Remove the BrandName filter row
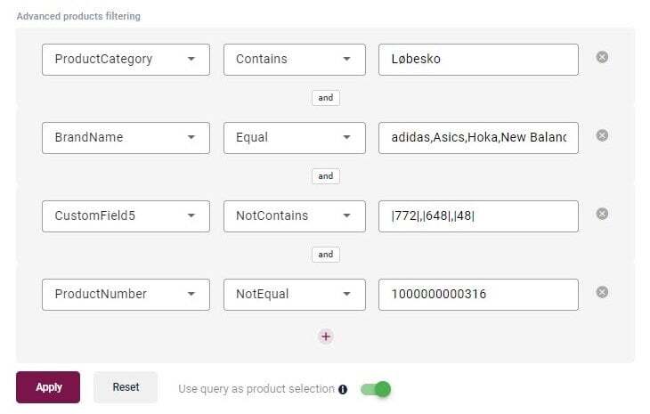The width and height of the screenshot is (650, 414). pyautogui.click(x=602, y=135)
